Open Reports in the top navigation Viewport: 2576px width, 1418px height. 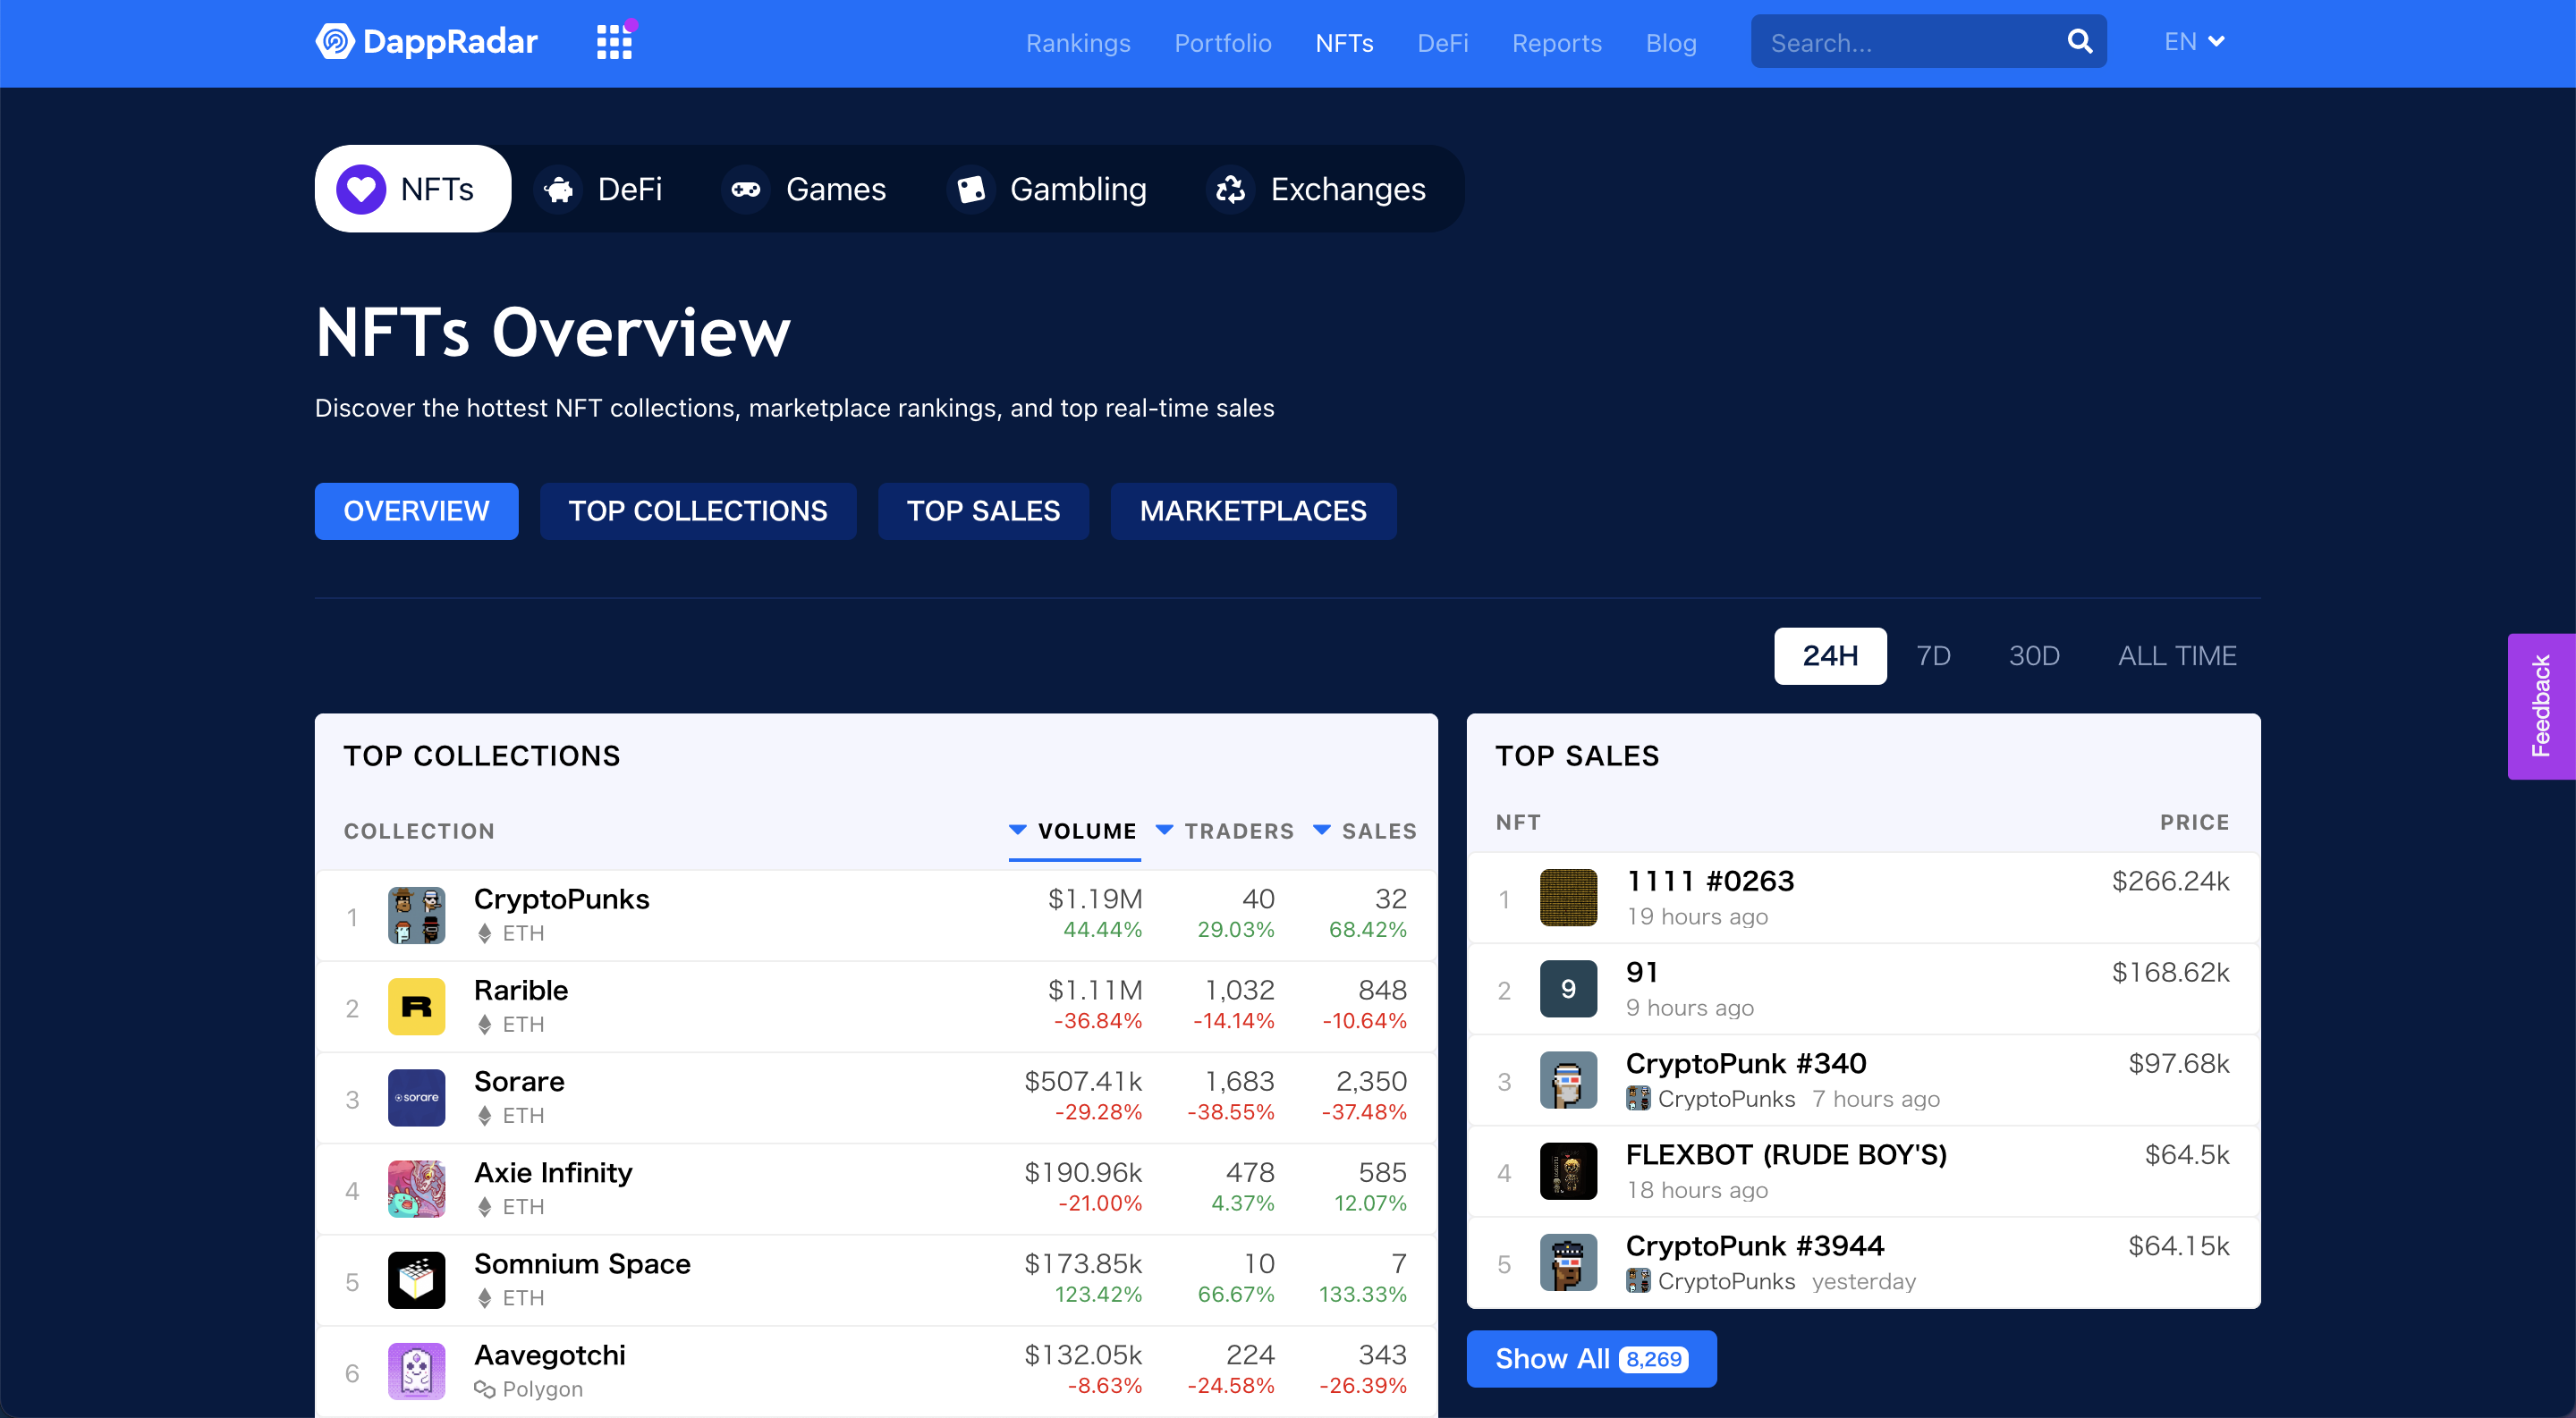click(1557, 43)
